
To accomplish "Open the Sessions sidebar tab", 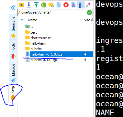I will point(13,27).
